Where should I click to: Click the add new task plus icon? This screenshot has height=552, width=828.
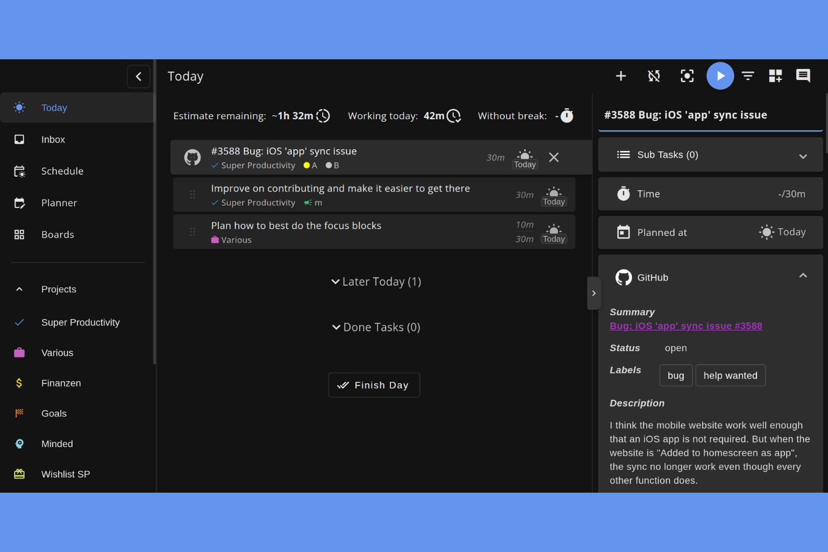[620, 76]
